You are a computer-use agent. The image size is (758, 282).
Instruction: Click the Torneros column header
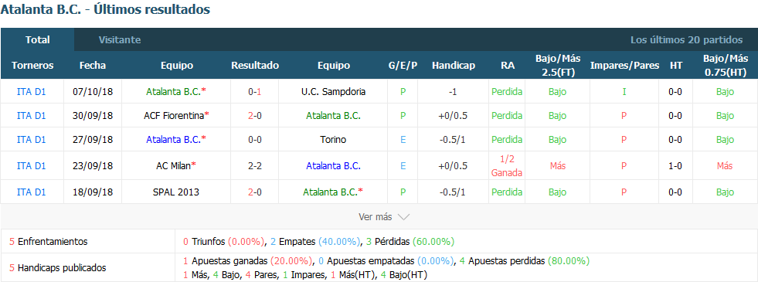point(32,66)
